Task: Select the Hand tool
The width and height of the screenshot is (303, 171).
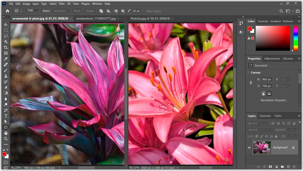Action: pos(6,133)
